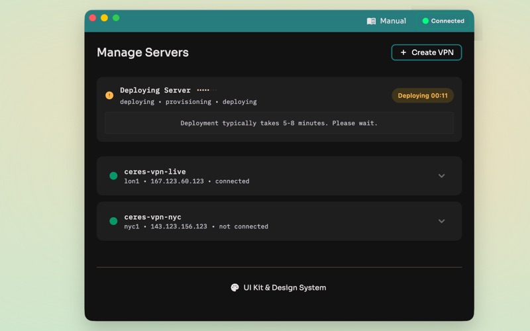Click the green Connected status dot
This screenshot has width=530, height=331.
(x=425, y=21)
